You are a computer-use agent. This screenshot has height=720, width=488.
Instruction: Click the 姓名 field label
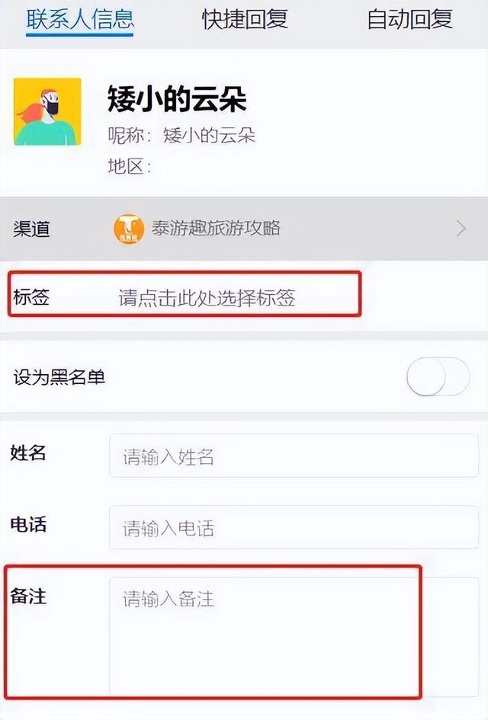[x=28, y=453]
